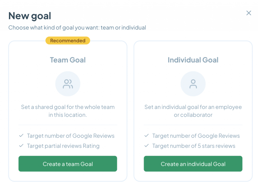Click checkmark beside partial reviews Rating
The image size is (258, 182).
(x=21, y=146)
